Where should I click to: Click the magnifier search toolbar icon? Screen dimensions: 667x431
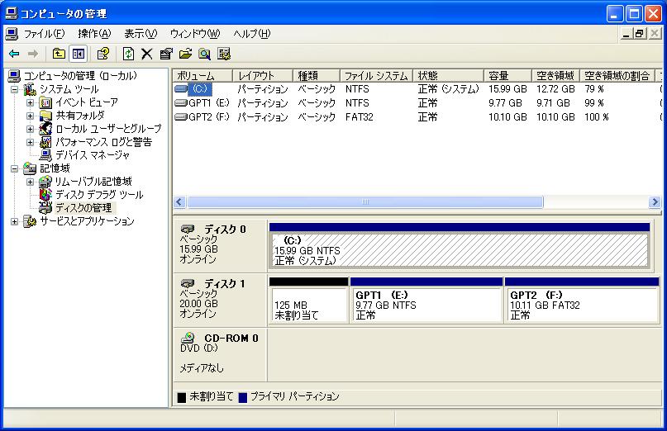coord(205,54)
